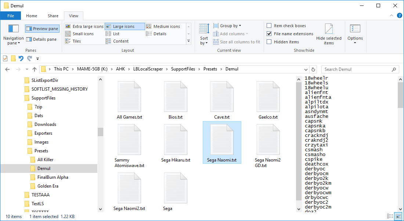Switch to large thumbnails via status bar icon
The height and width of the screenshot is (221, 404).
398,216
